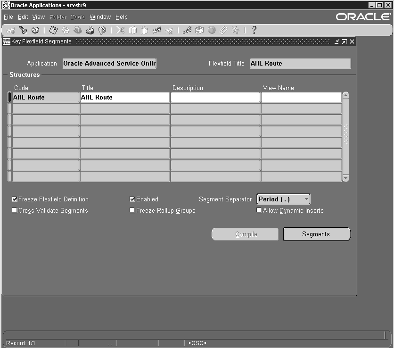Click the Application field
This screenshot has height=348, width=394.
(109, 63)
